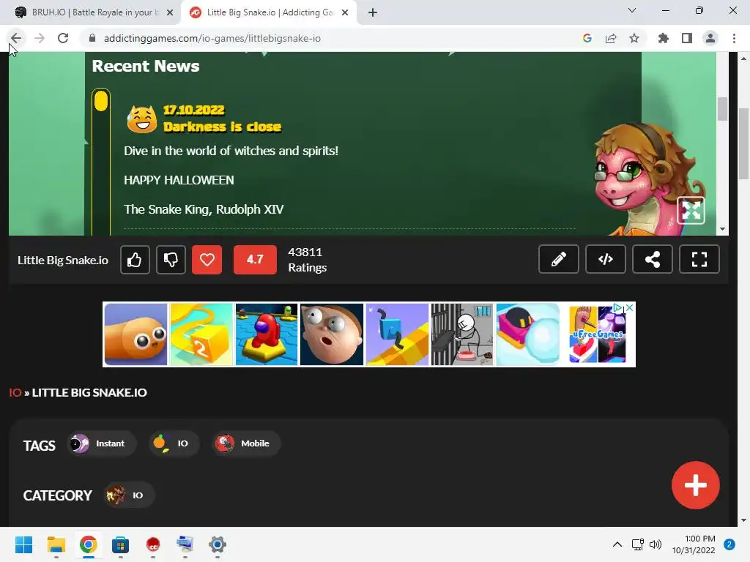
Task: Click the volume speaker tray icon
Action: (656, 544)
